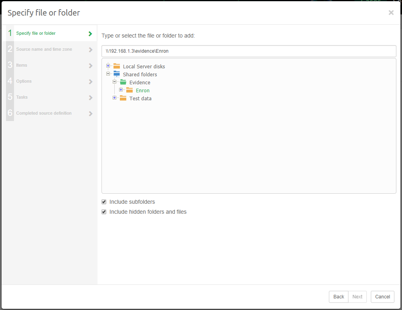Click the green Evidence folder icon

[x=123, y=82]
